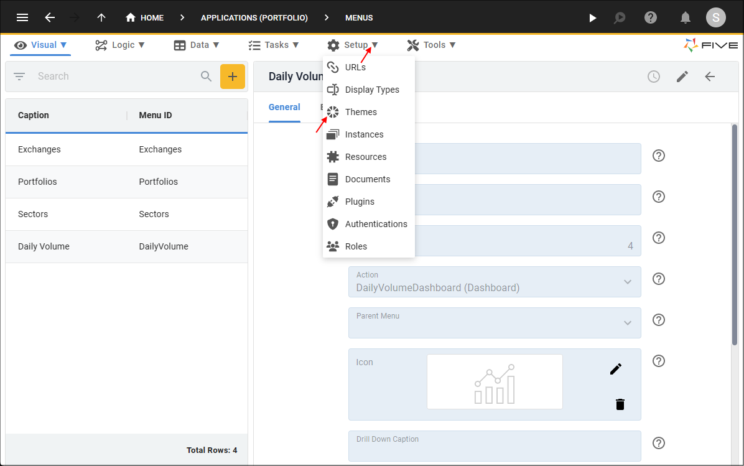The width and height of the screenshot is (744, 466).
Task: Open global search with the magnifier icon
Action: pos(620,17)
